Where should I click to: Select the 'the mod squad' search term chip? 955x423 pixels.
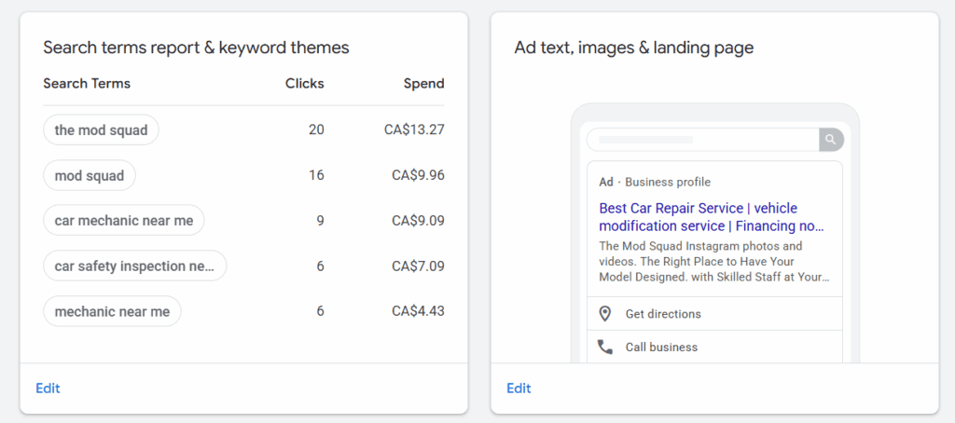101,130
